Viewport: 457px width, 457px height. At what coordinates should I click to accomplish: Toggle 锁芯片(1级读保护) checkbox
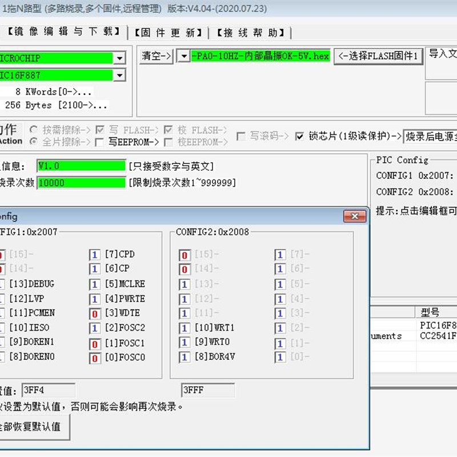tap(299, 136)
